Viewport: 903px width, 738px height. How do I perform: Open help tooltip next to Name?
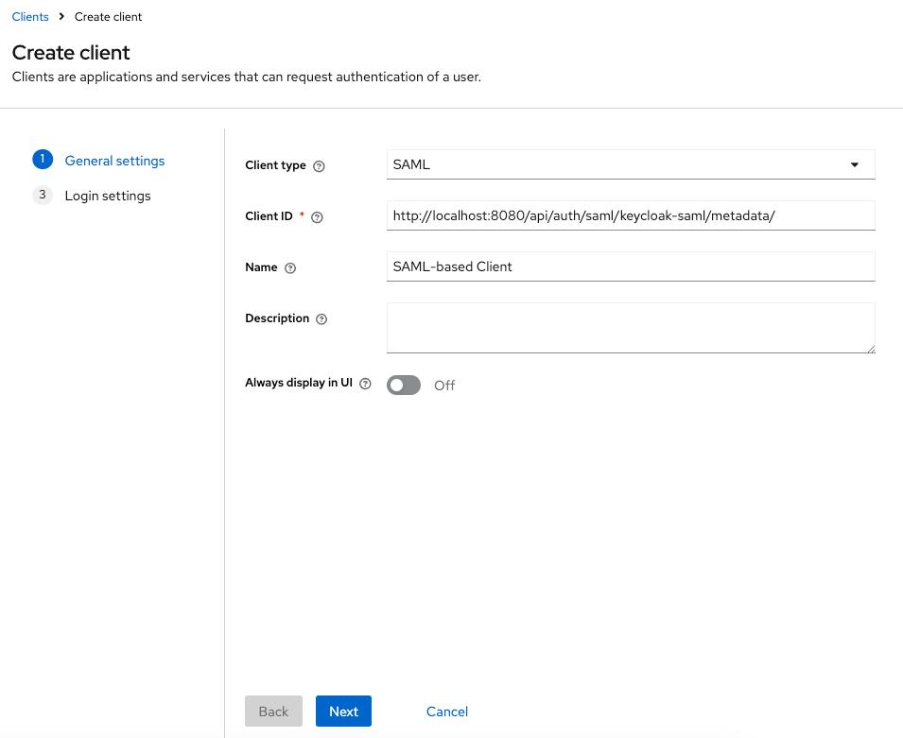coord(290,268)
